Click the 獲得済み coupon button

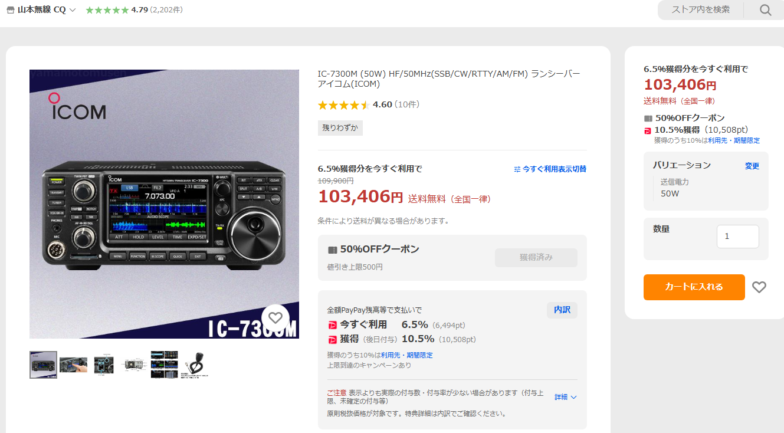pyautogui.click(x=536, y=257)
